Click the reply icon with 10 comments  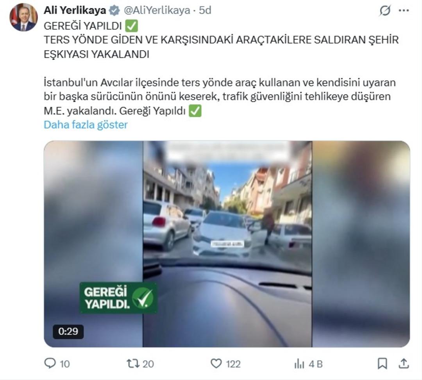click(50, 363)
